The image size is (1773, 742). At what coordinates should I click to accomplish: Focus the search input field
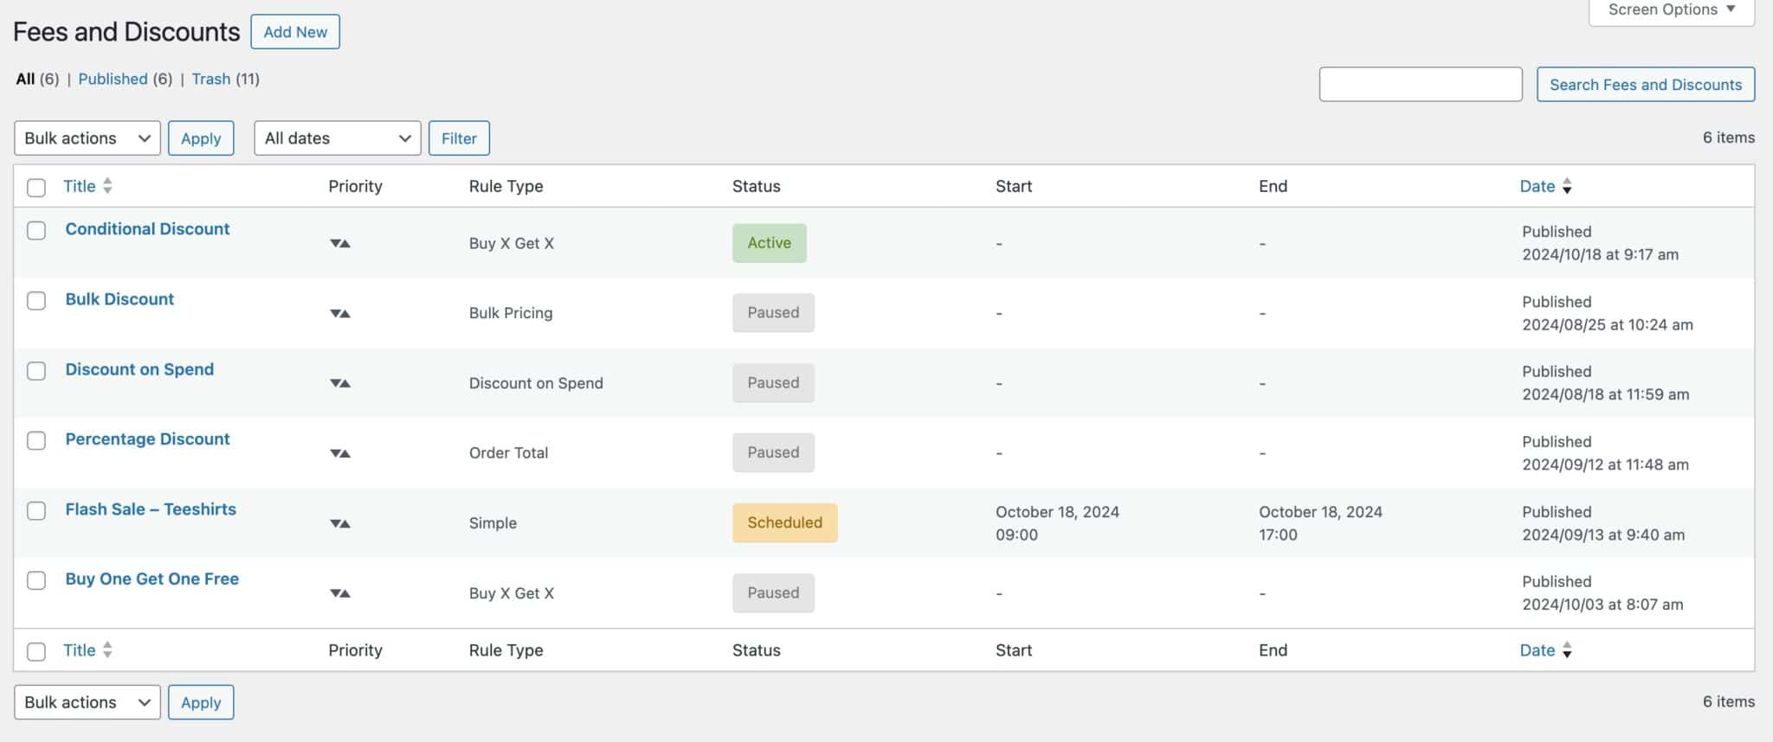1421,85
